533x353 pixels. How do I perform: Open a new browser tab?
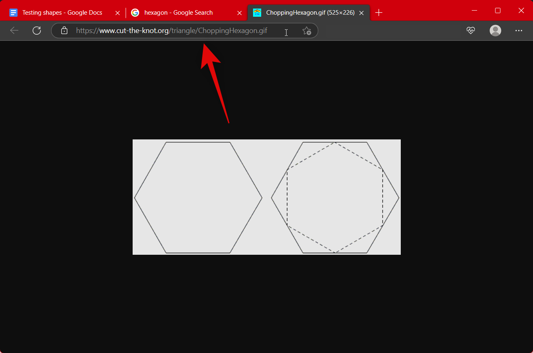tap(379, 13)
